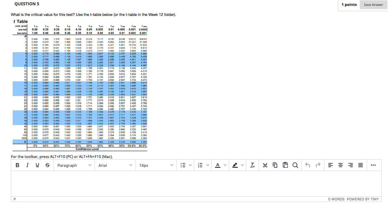Click the critical value question text
This screenshot has width=388, height=204.
tap(93, 14)
